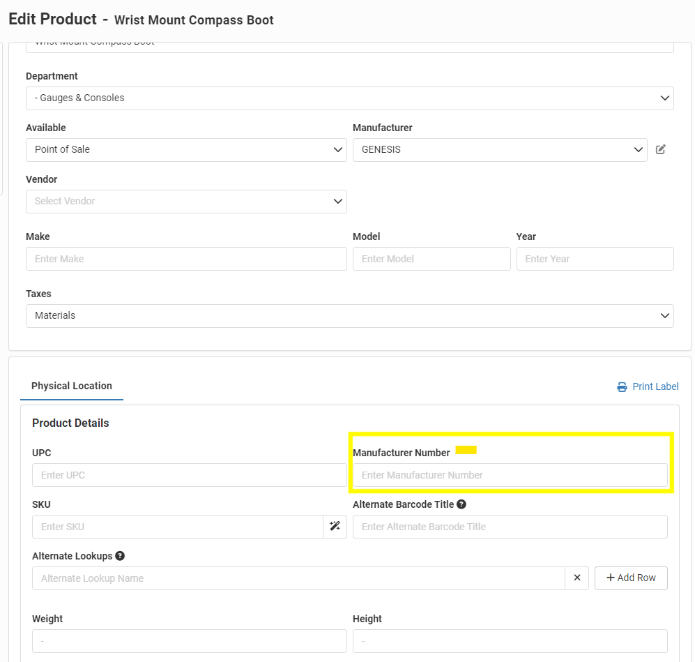Click into the Enter Model field
This screenshot has width=695, height=662.
point(431,259)
